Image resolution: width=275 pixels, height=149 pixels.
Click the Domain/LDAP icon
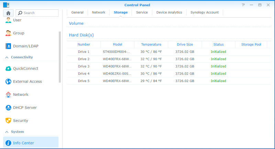[x=8, y=46]
